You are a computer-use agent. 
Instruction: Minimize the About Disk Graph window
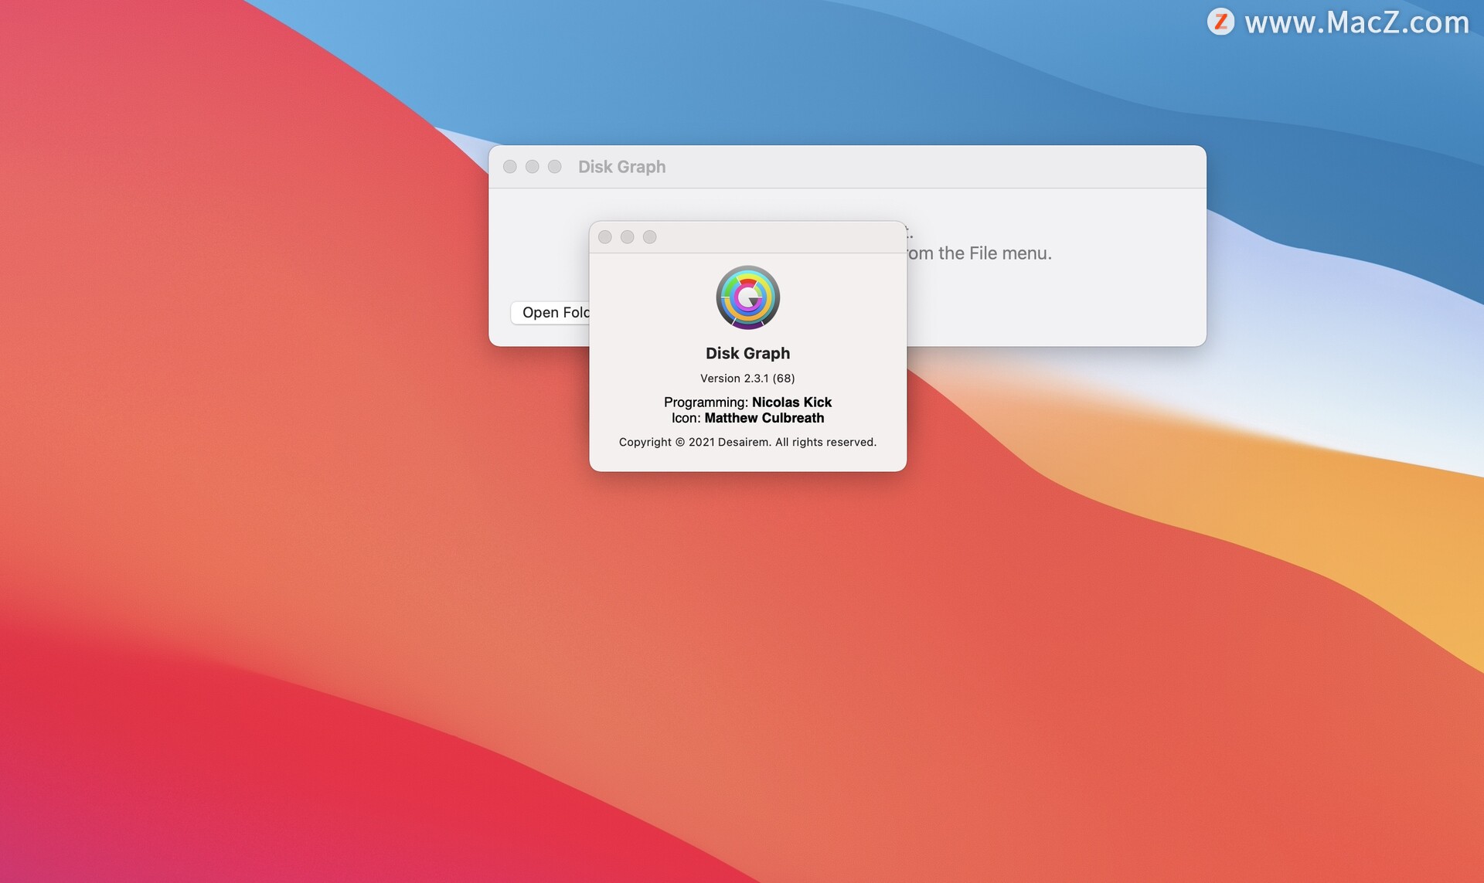628,237
